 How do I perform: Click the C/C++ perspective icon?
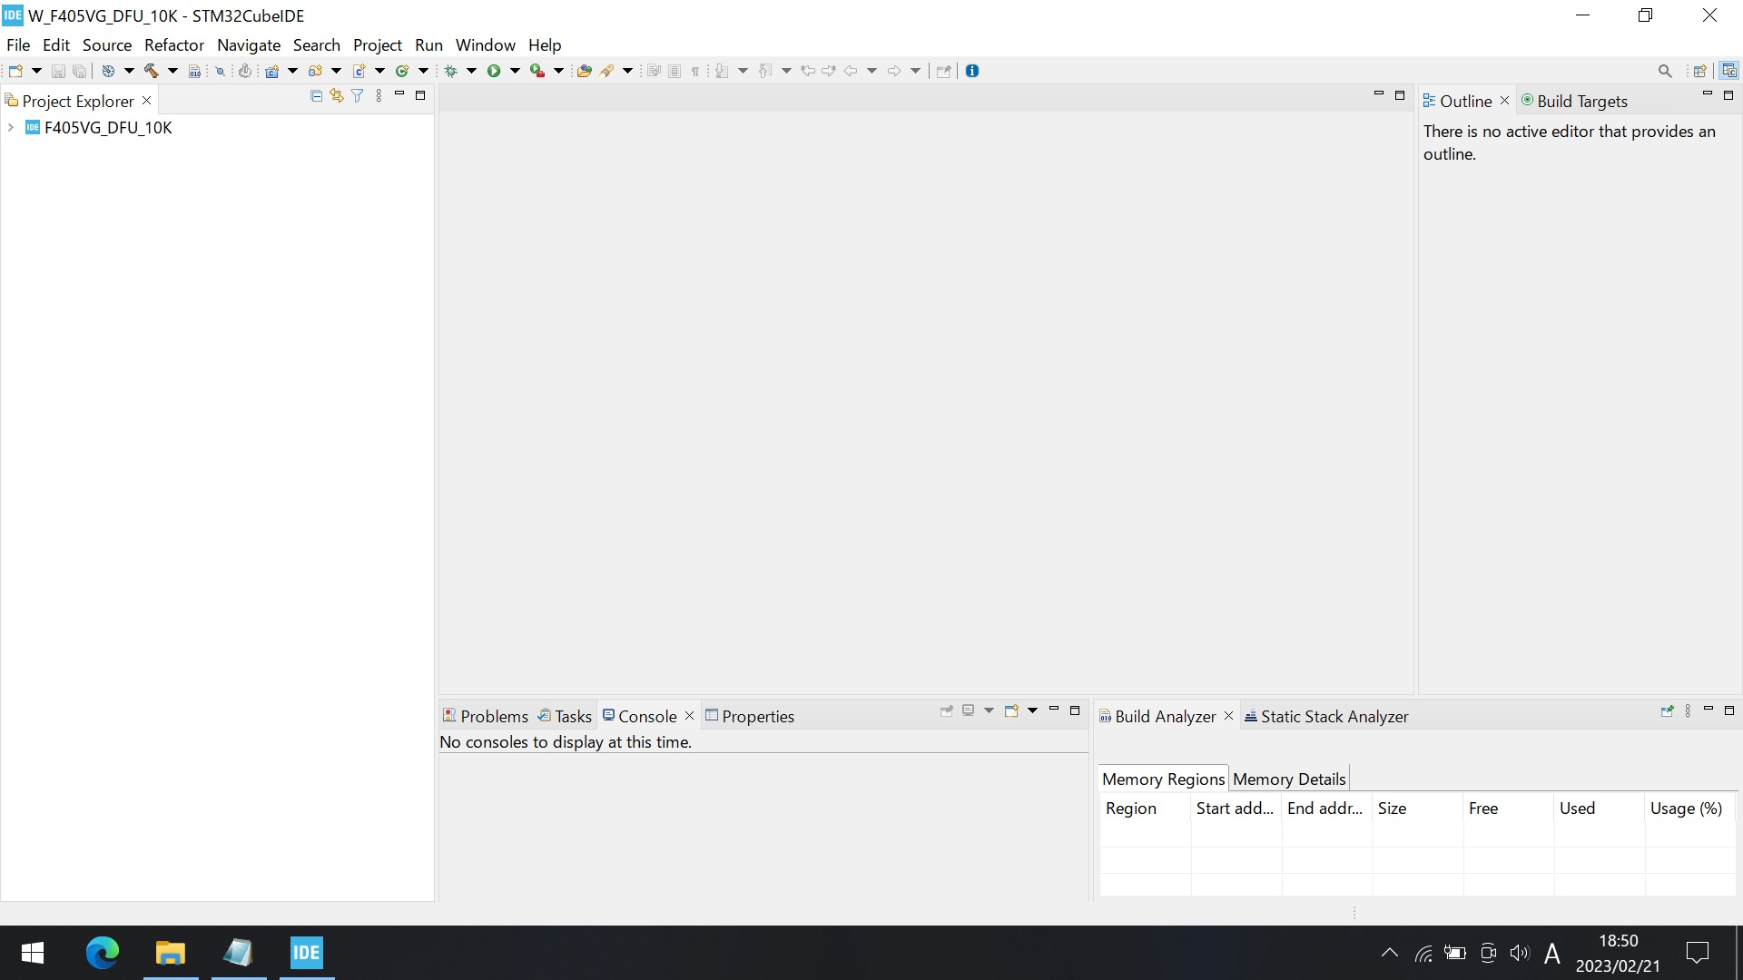point(1729,71)
